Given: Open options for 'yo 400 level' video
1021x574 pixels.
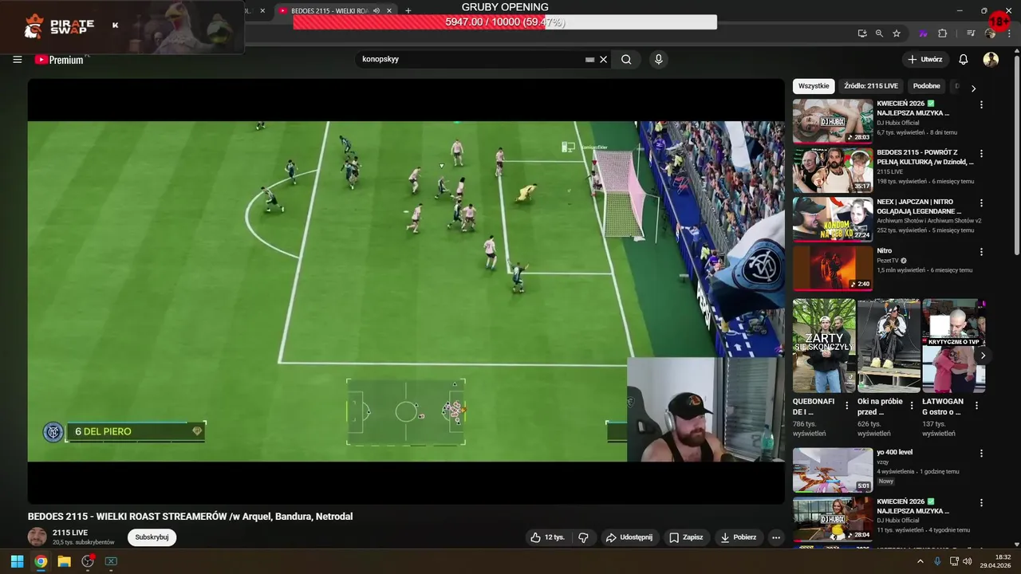Looking at the screenshot, I should coord(981,453).
